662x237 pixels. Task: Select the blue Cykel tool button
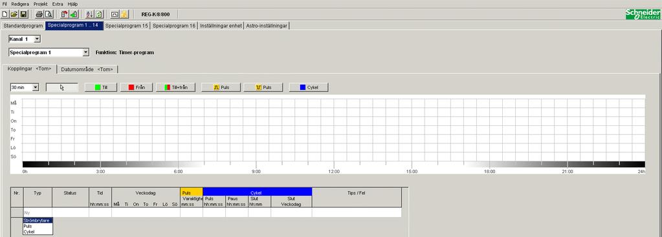tap(309, 88)
